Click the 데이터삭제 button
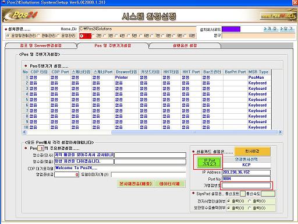The image size is (298, 224). pyautogui.click(x=169, y=184)
